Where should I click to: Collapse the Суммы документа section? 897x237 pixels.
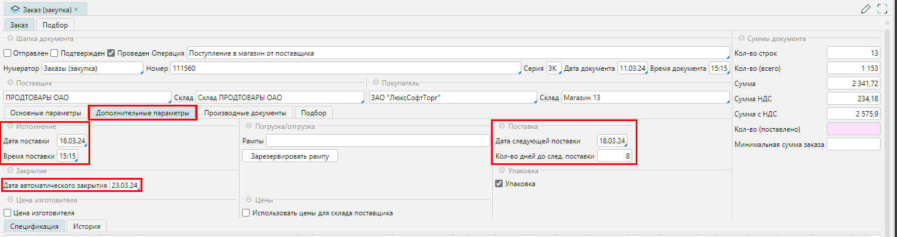[741, 39]
